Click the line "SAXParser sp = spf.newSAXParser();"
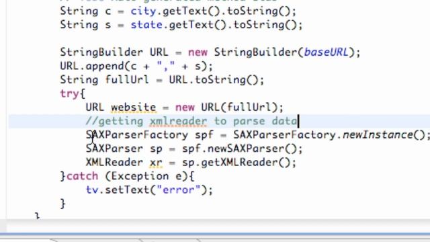The width and height of the screenshot is (430, 242). coord(194,149)
